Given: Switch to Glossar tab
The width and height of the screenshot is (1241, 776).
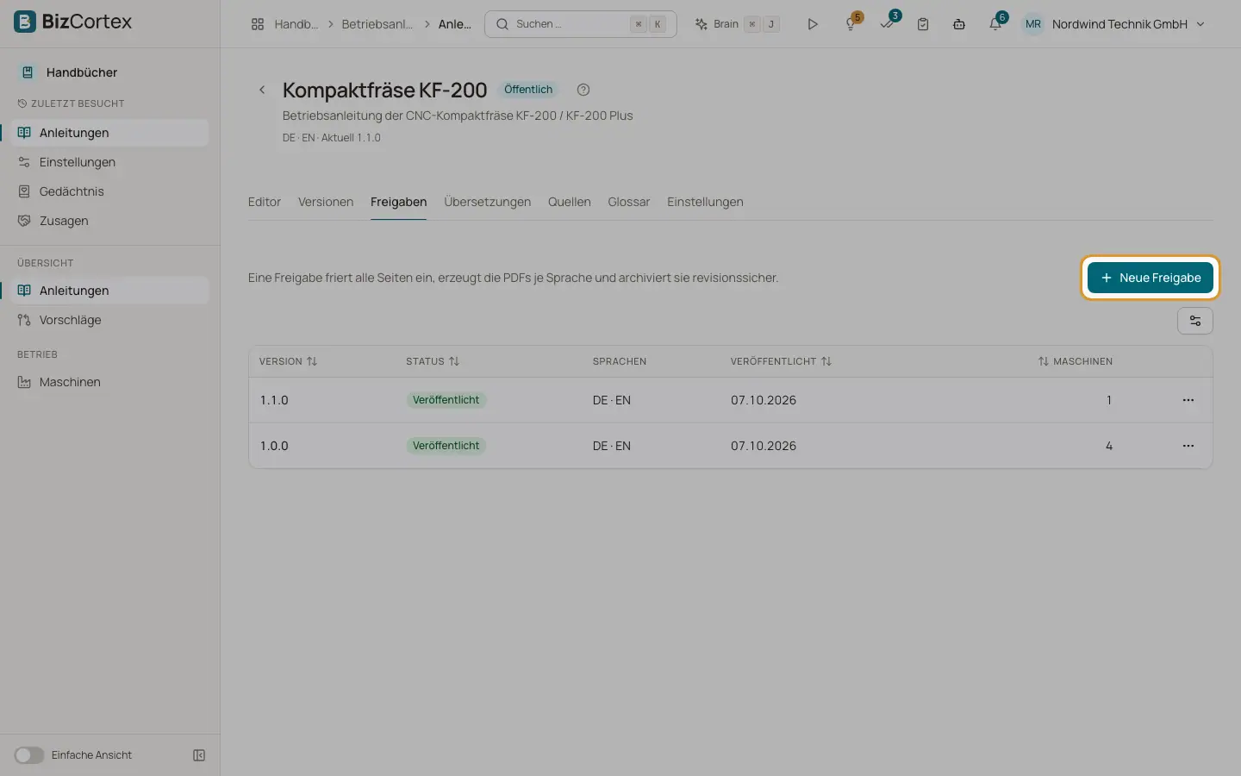Looking at the screenshot, I should (629, 202).
